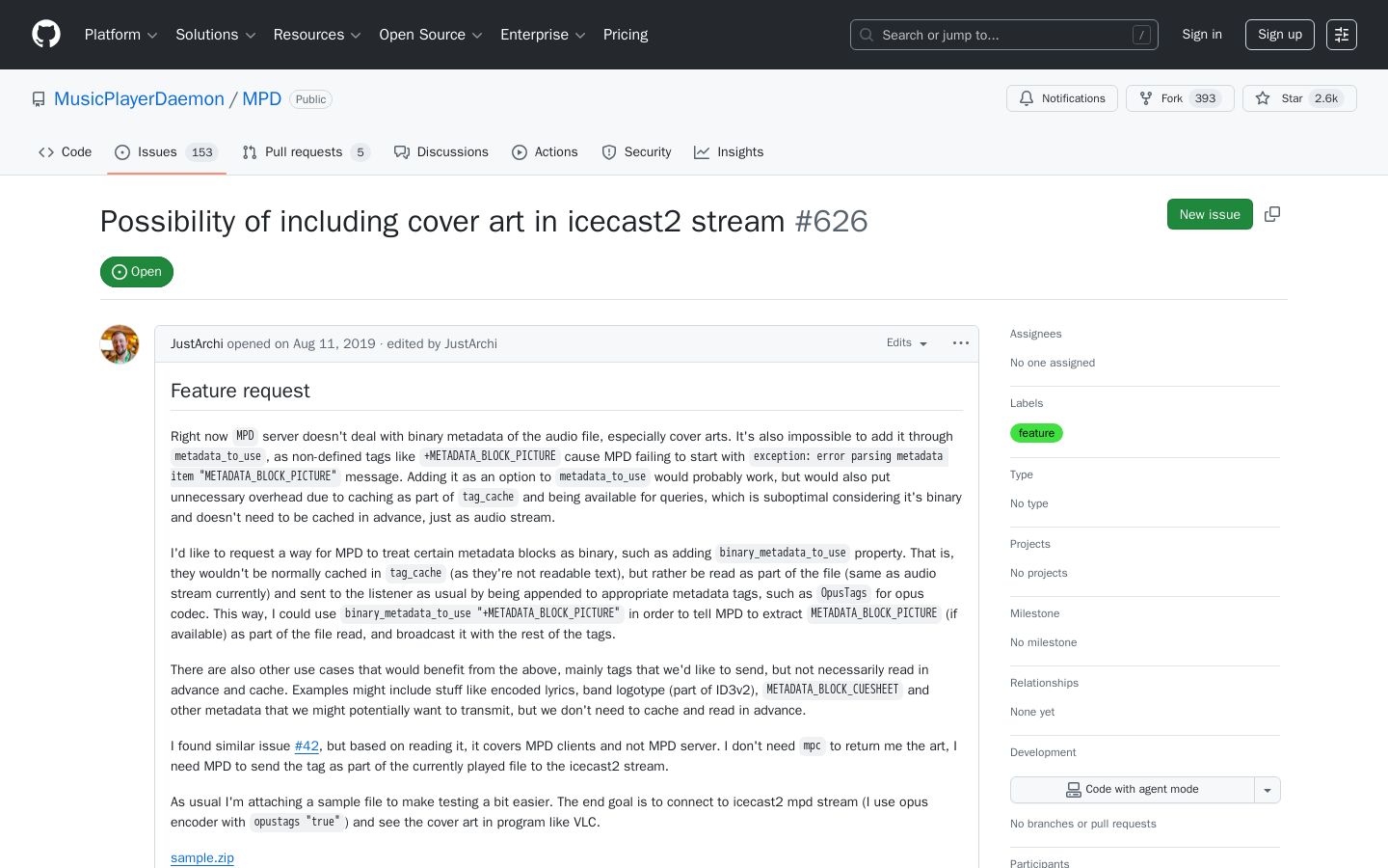Expand the Solutions dropdown

[216, 35]
